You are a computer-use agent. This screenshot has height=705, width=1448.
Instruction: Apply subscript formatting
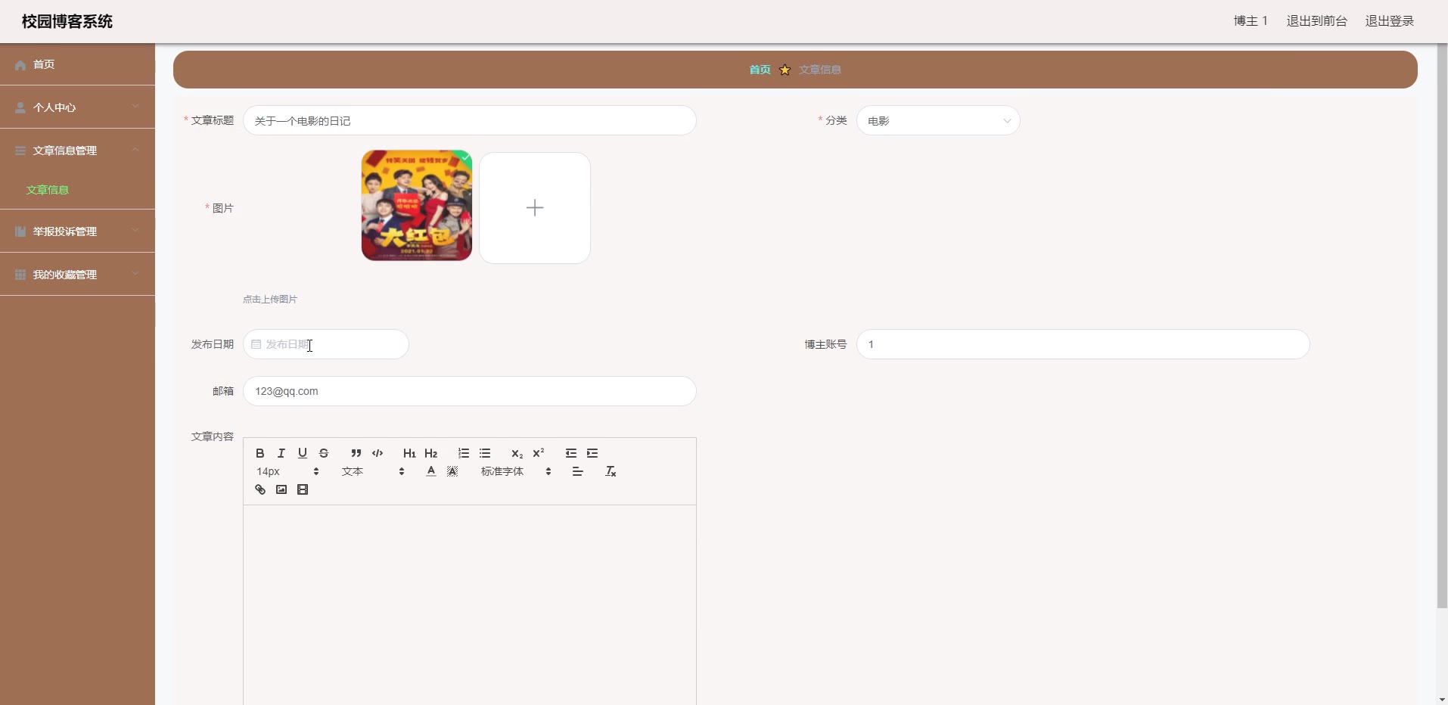tap(517, 453)
